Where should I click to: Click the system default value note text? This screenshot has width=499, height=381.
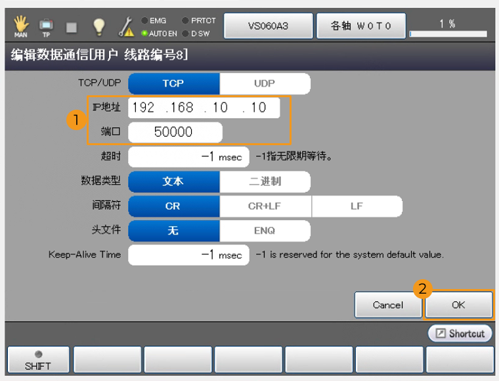point(350,255)
